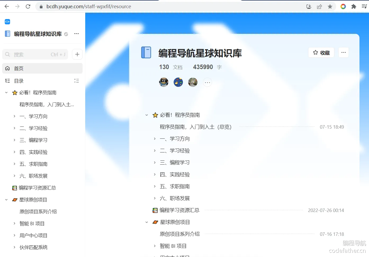Open 程序员指南，入门到入土（总览）document
The height and width of the screenshot is (257, 369).
click(196, 127)
